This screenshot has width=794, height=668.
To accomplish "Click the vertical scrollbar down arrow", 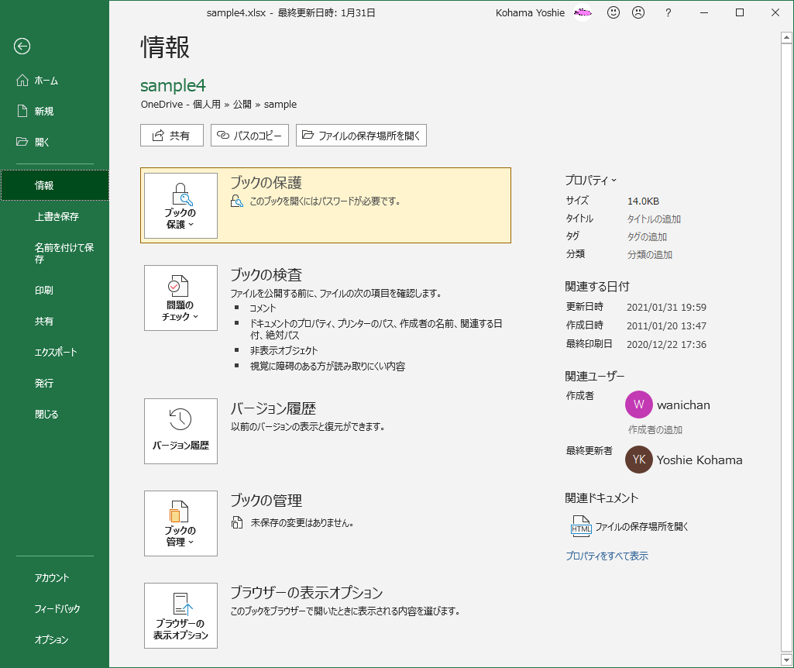I will [787, 659].
